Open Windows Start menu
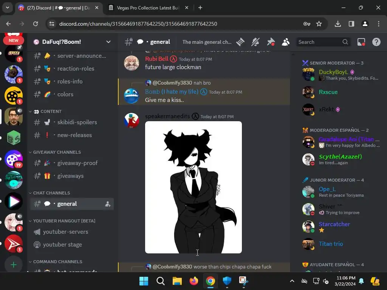The height and width of the screenshot is (290, 387). click(x=144, y=281)
